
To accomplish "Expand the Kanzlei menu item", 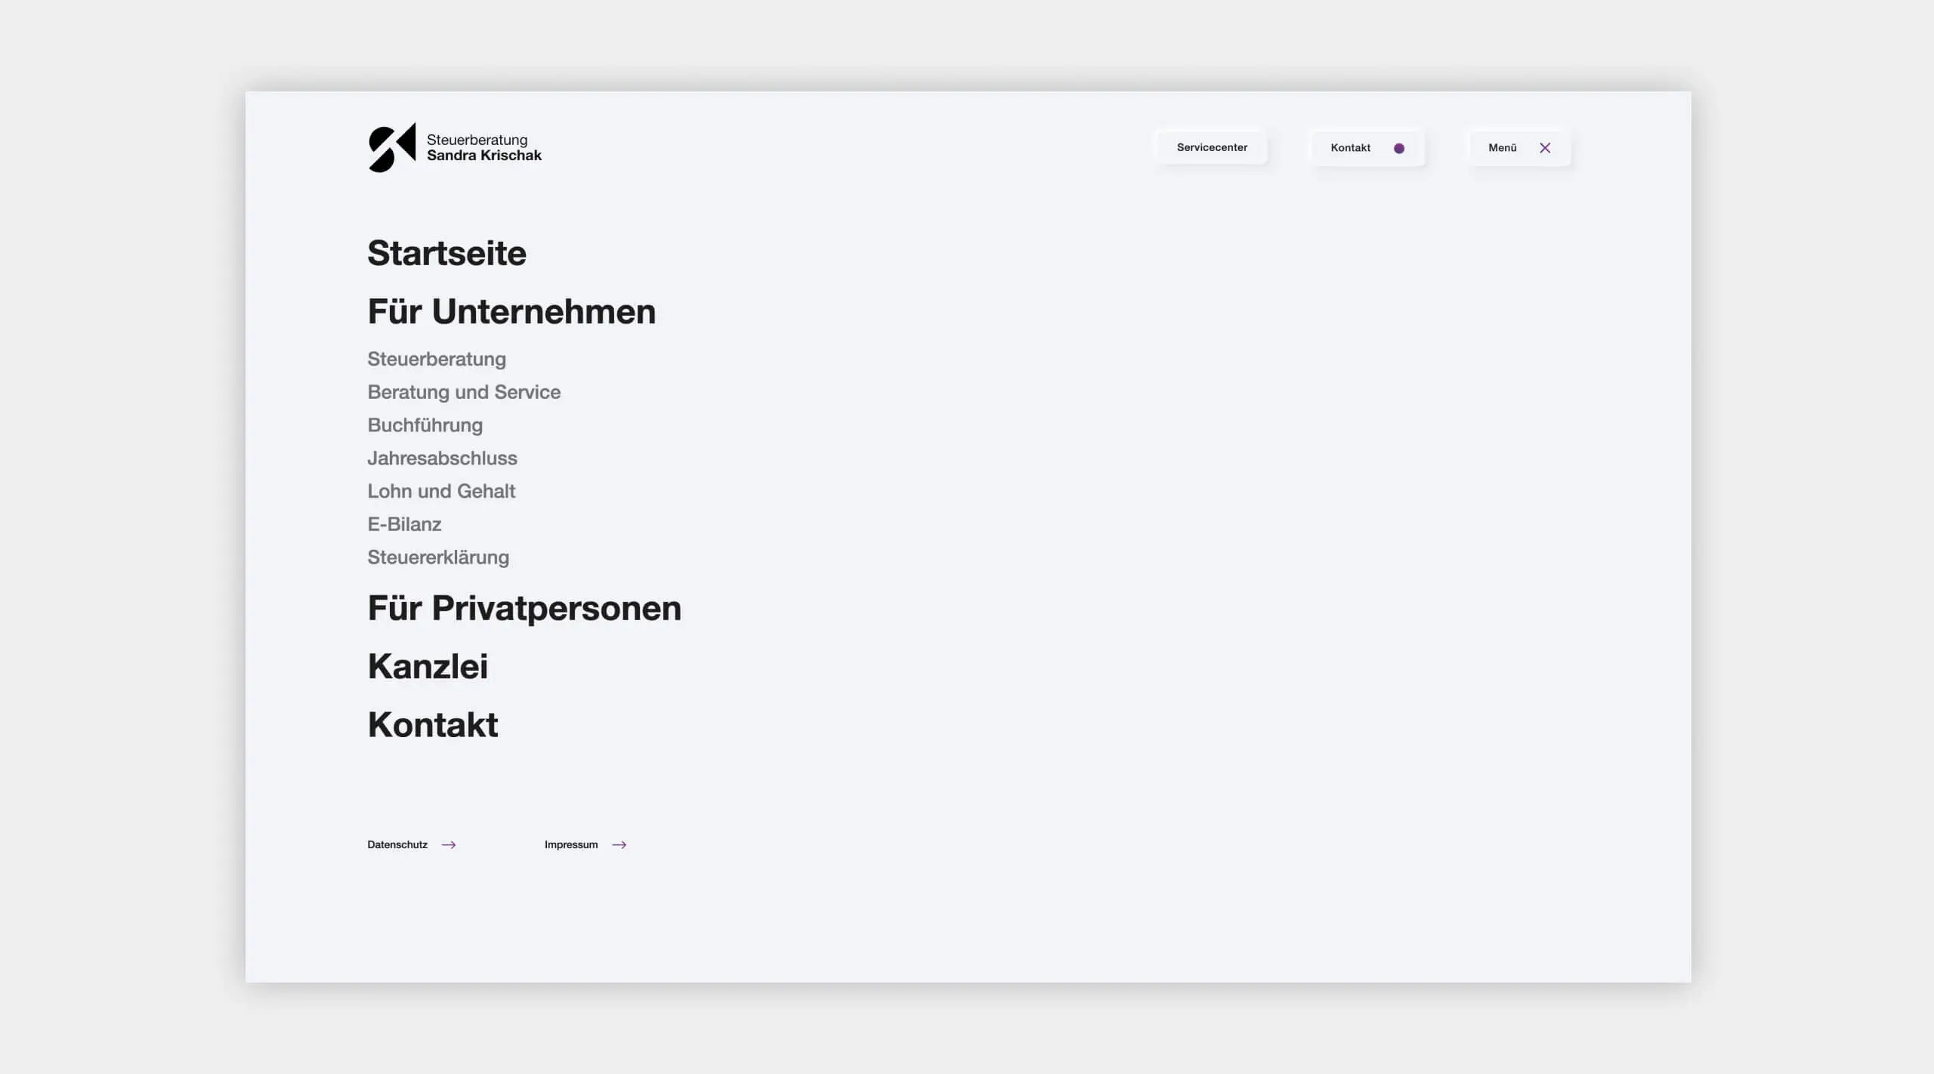I will pos(428,667).
